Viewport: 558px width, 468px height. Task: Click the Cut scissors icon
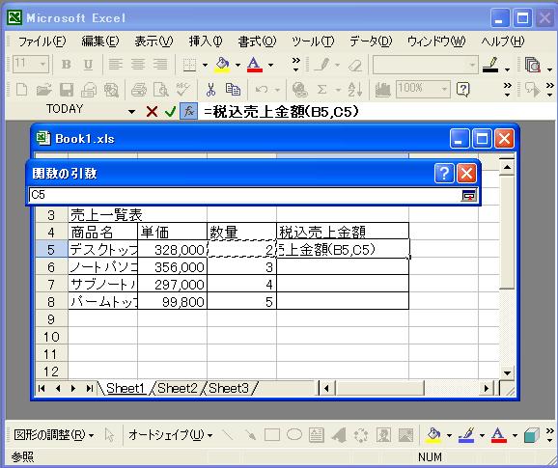coord(210,90)
